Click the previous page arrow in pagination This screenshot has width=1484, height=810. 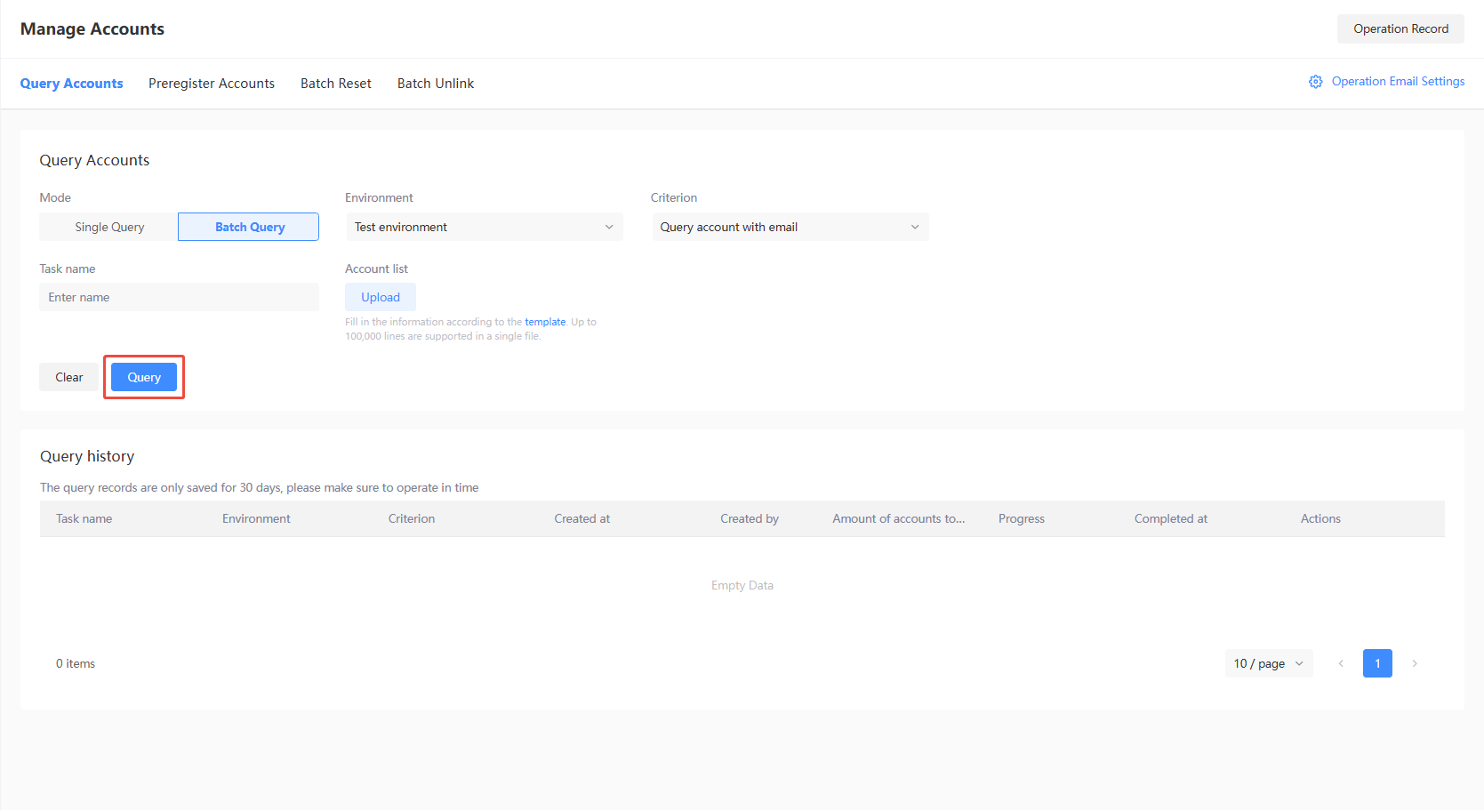1341,663
